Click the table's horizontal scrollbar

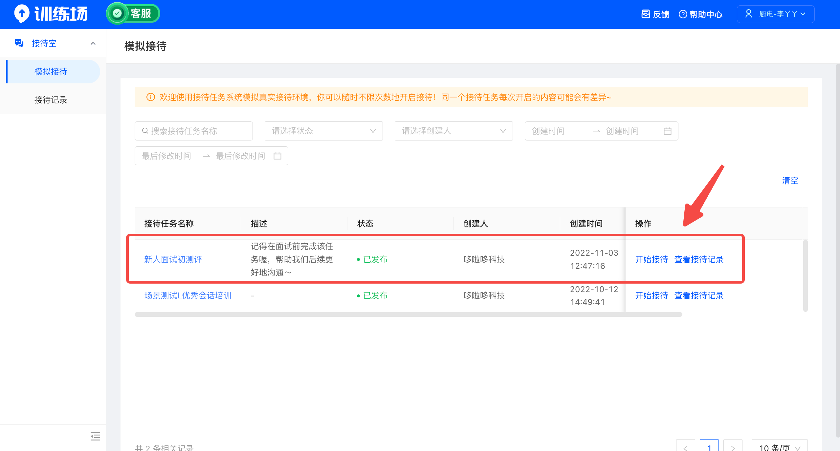(x=408, y=314)
